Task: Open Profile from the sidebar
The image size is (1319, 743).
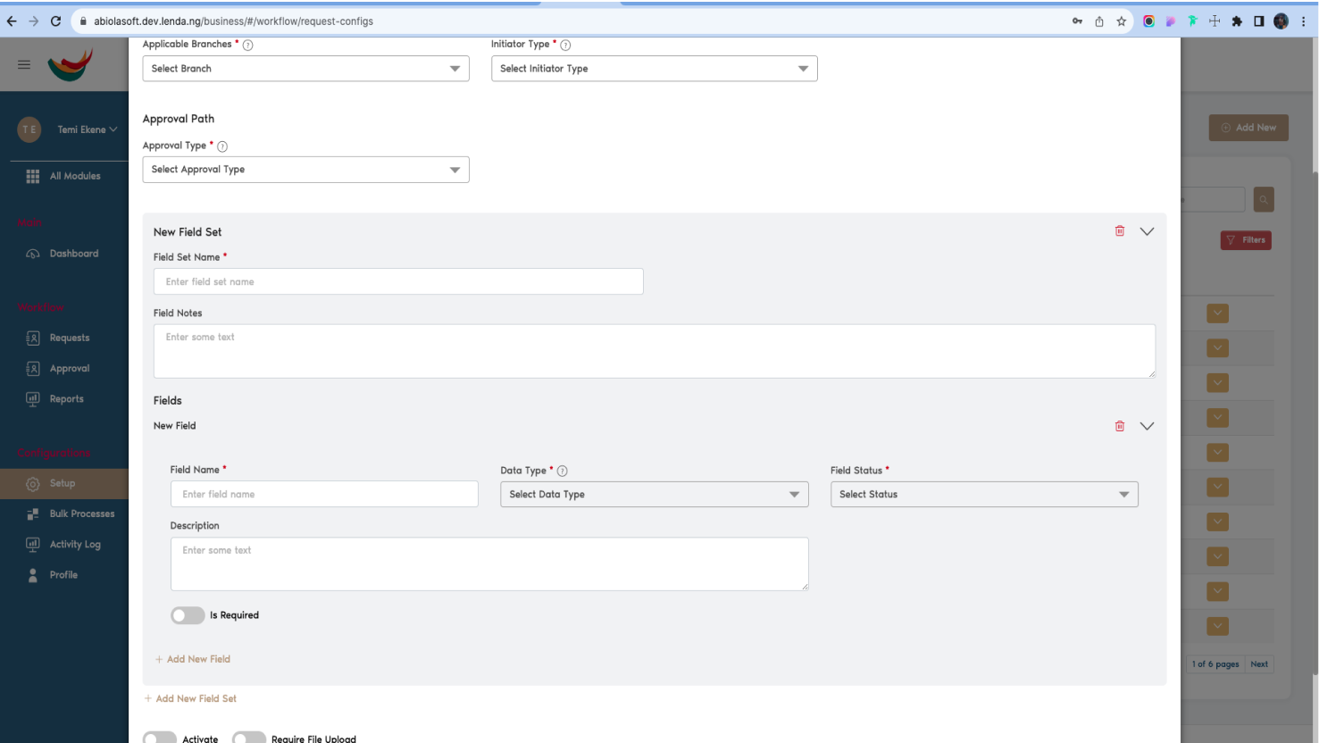Action: pyautogui.click(x=31, y=574)
